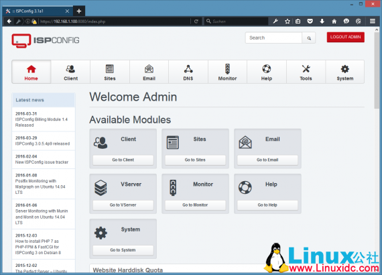This screenshot has height=275, width=382.
Task: Click the security lock warning icon
Action: click(x=34, y=21)
